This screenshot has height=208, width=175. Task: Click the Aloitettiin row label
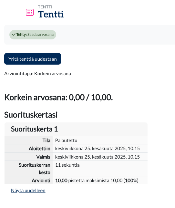point(39,149)
